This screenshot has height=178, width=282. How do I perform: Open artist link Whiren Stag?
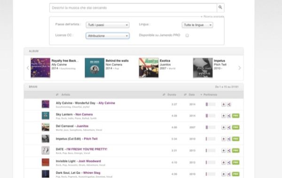point(92,173)
